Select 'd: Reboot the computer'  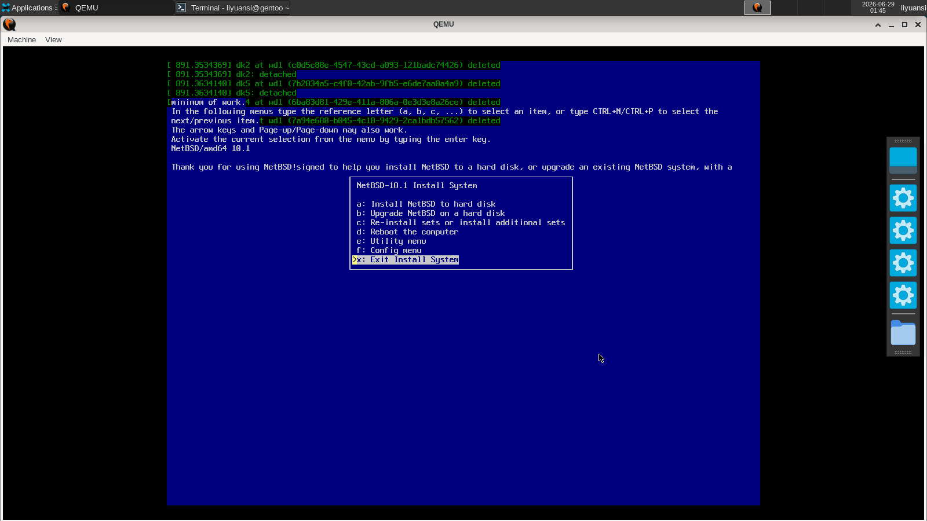407,232
